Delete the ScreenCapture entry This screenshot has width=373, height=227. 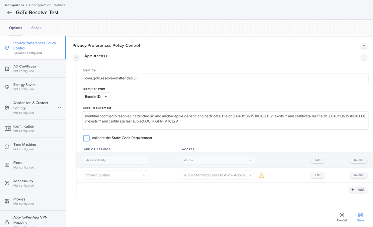click(358, 175)
